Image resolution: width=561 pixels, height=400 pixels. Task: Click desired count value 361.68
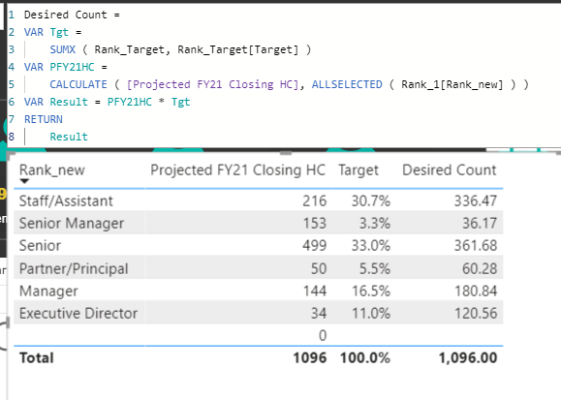(476, 246)
